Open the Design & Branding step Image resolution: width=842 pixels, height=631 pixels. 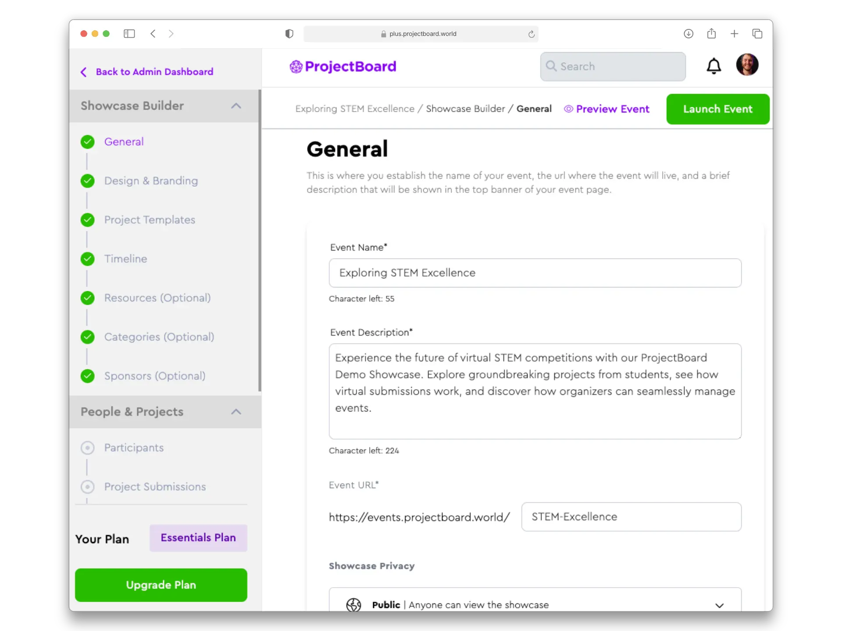coord(151,181)
